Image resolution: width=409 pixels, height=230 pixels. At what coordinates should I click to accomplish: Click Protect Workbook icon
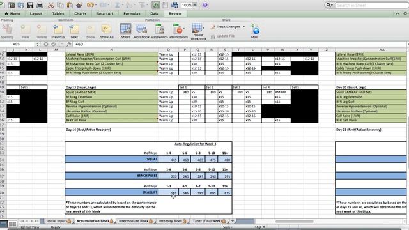tap(142, 31)
